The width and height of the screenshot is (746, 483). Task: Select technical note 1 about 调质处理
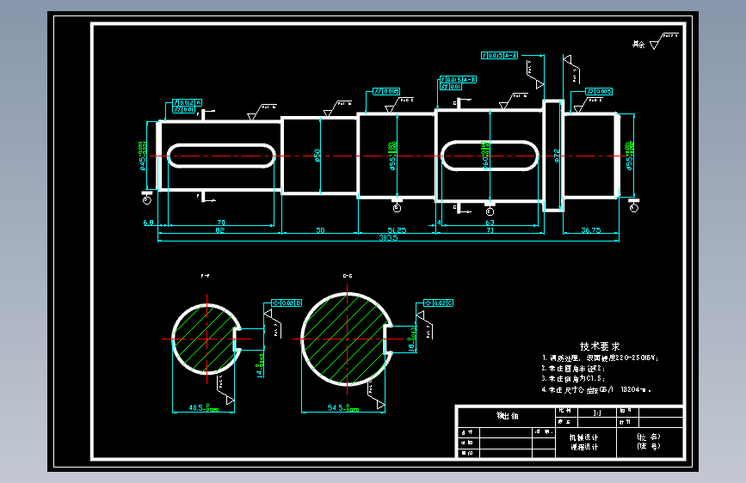click(x=600, y=358)
